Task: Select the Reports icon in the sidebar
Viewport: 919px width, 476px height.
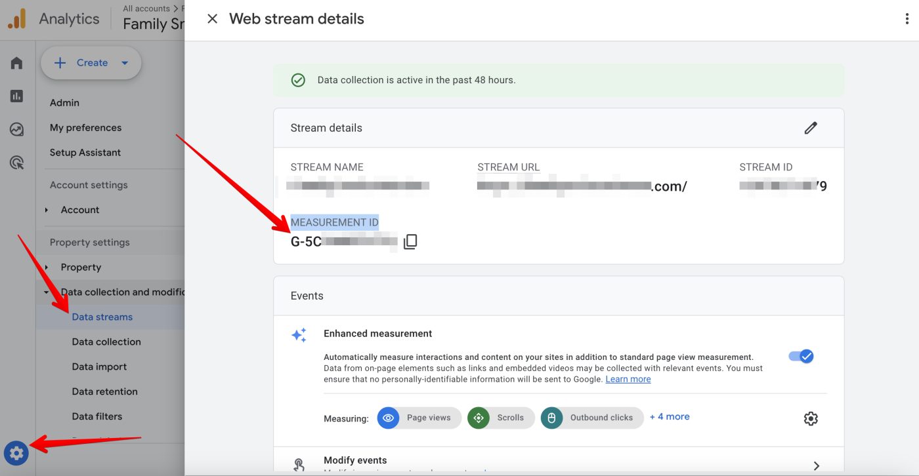Action: coord(16,96)
